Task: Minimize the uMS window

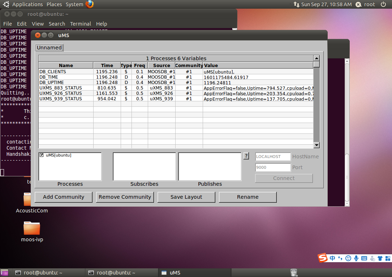Action: [44, 35]
